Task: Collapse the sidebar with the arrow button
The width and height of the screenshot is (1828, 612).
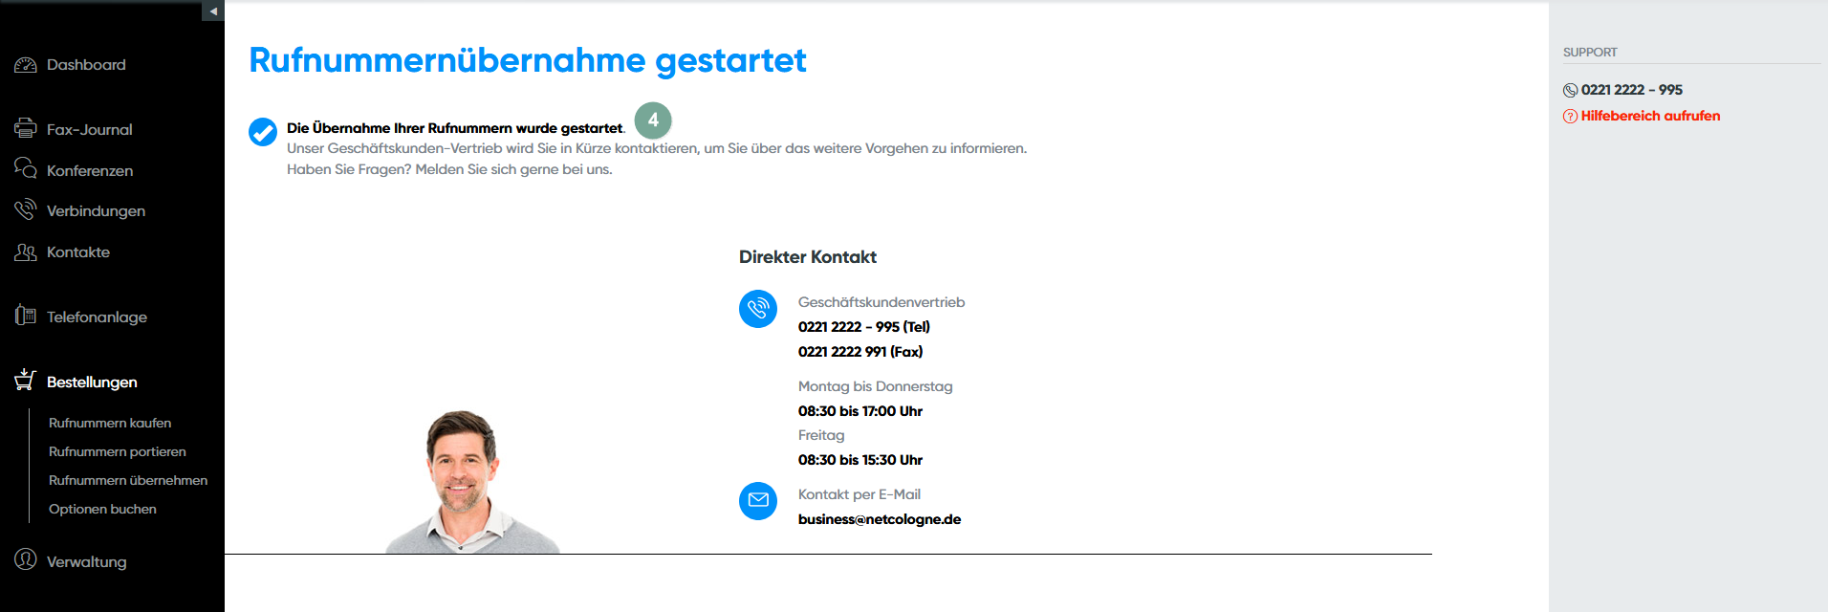Action: (213, 11)
